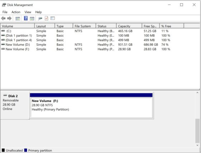The width and height of the screenshot is (201, 153).
Task: Click the 931.51 GB capacity cell
Action: (x=125, y=45)
